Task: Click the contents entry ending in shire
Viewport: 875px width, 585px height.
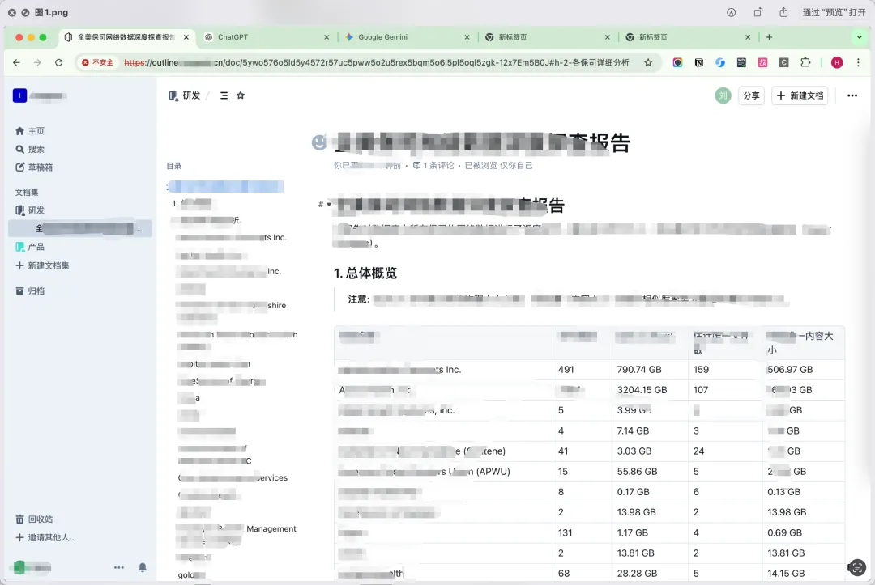Action: 231,305
